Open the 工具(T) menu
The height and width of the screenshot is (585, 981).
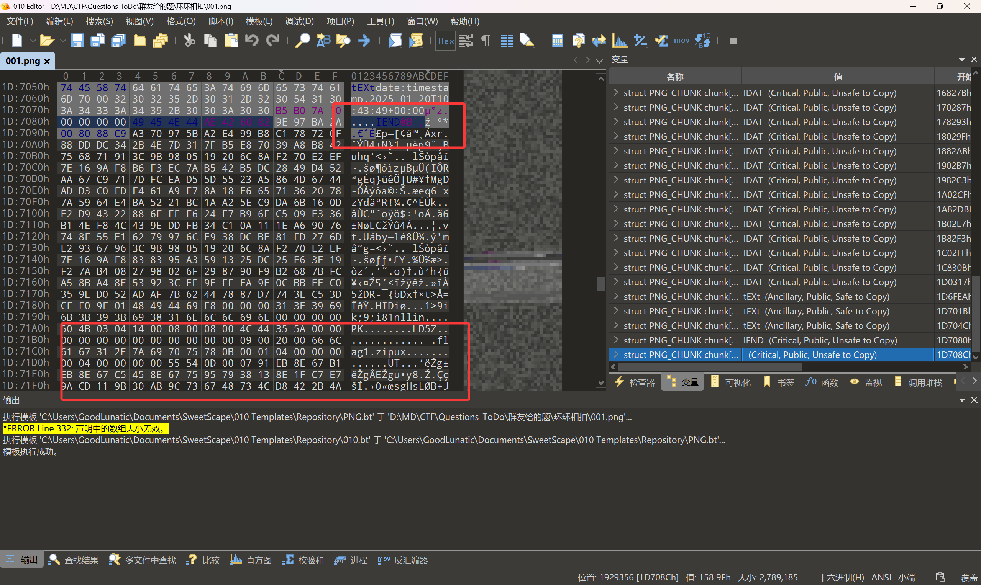pyautogui.click(x=381, y=21)
